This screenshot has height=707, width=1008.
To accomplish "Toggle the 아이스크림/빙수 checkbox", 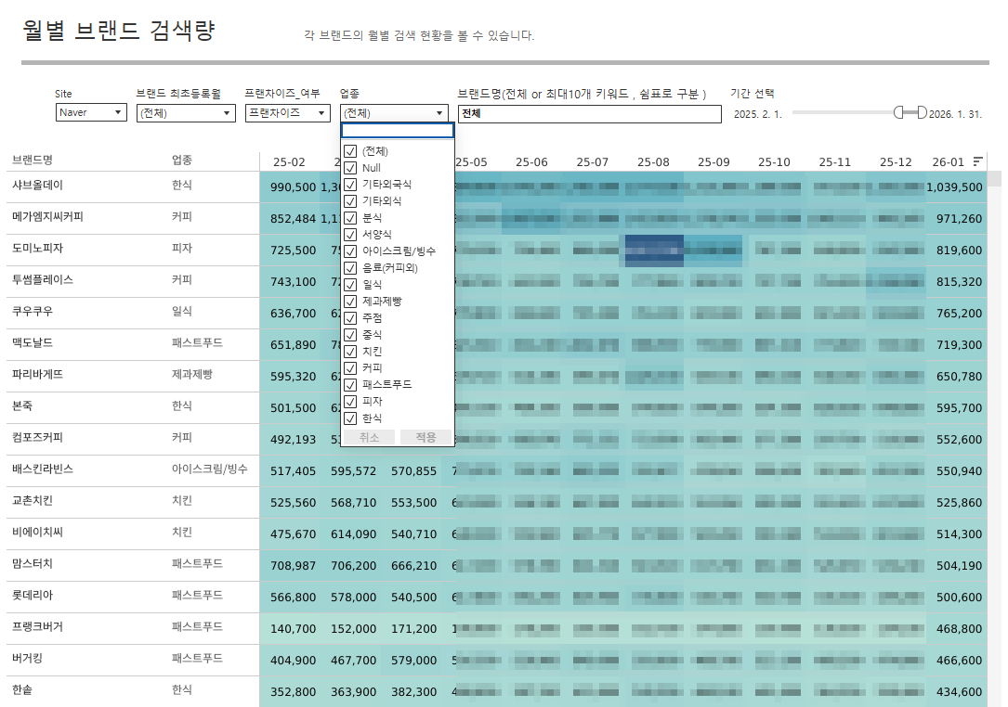I will pyautogui.click(x=350, y=251).
